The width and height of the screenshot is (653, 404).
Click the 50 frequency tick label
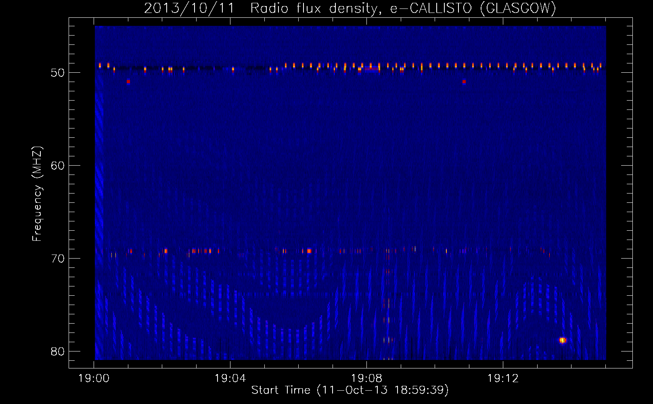(58, 73)
